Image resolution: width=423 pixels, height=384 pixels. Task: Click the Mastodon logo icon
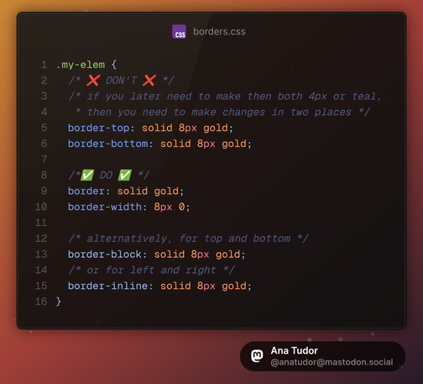pos(257,356)
